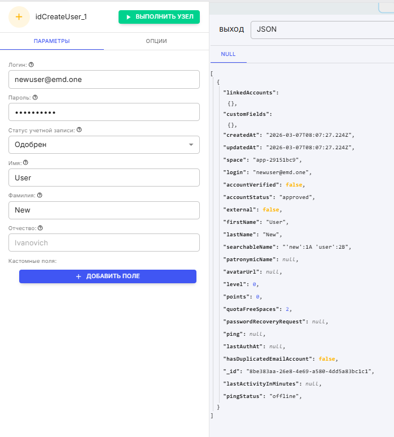394x437 pixels.
Task: Switch to the ОПЦИИ tab
Action: pos(156,41)
